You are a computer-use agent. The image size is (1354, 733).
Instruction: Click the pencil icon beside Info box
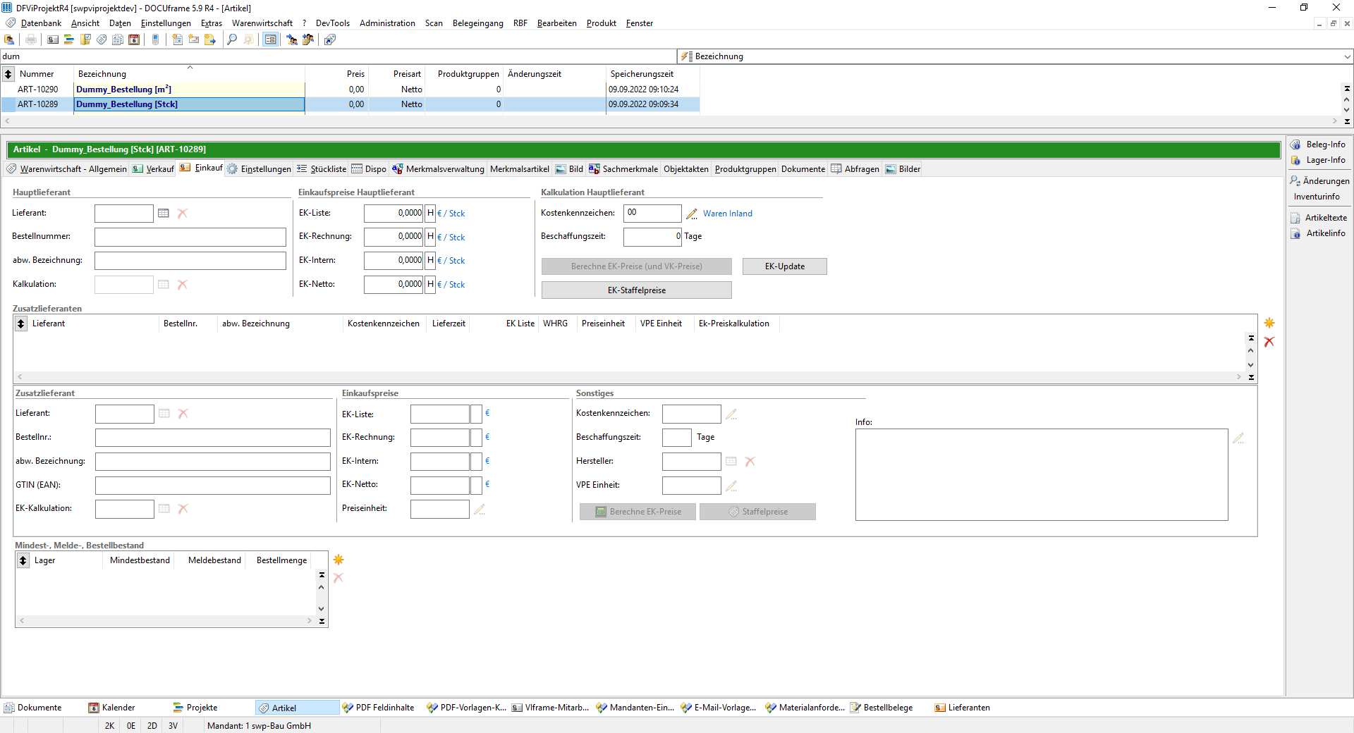pos(1238,438)
